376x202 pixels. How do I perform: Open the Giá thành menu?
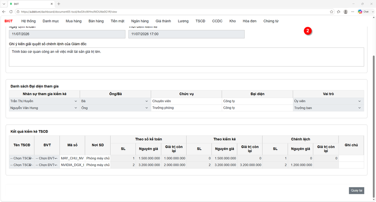point(163,21)
